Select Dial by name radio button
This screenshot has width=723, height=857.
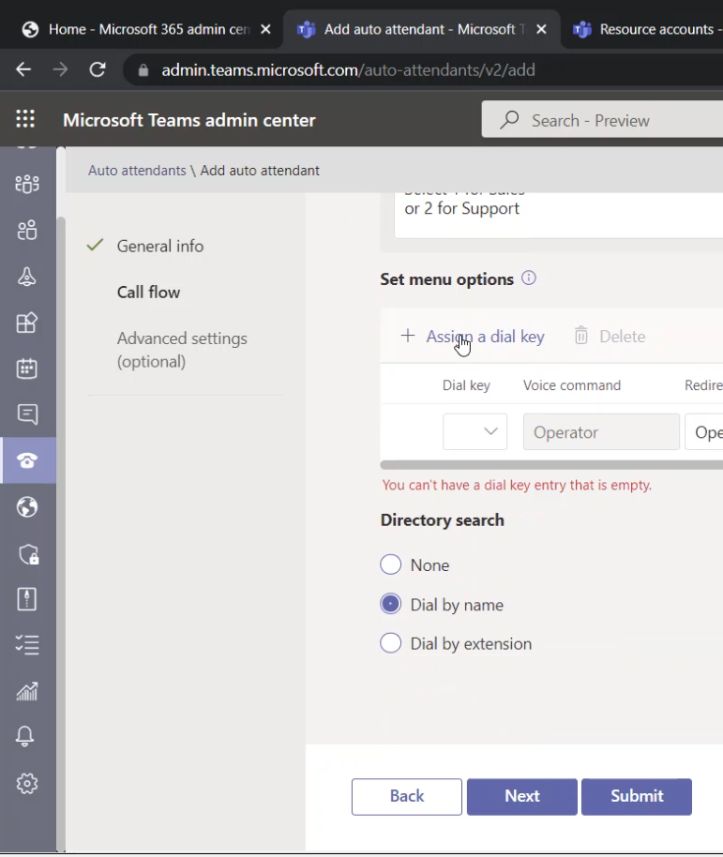tap(391, 605)
